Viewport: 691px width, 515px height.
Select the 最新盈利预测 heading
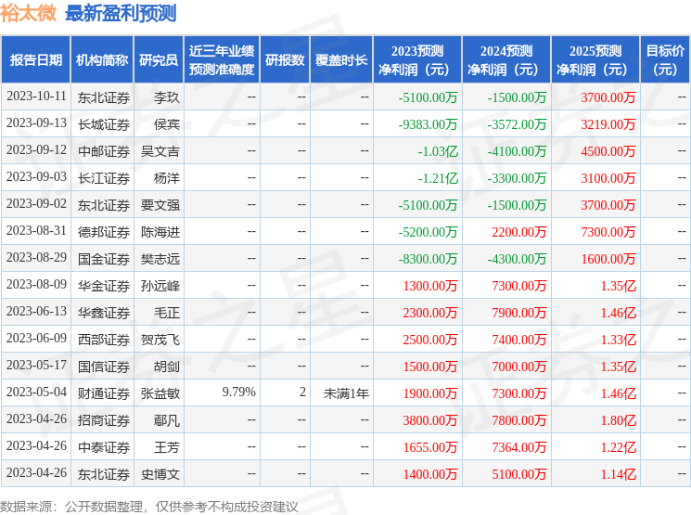(x=121, y=13)
